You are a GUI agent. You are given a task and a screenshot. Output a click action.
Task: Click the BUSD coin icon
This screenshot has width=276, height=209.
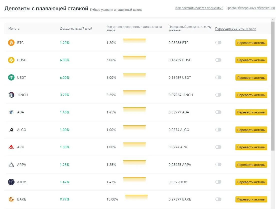11,60
